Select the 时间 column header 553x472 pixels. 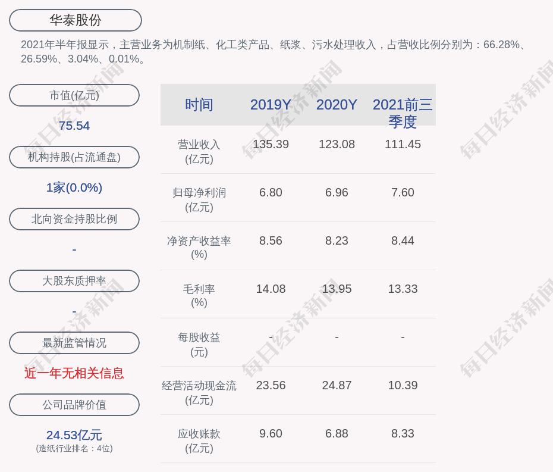(199, 105)
